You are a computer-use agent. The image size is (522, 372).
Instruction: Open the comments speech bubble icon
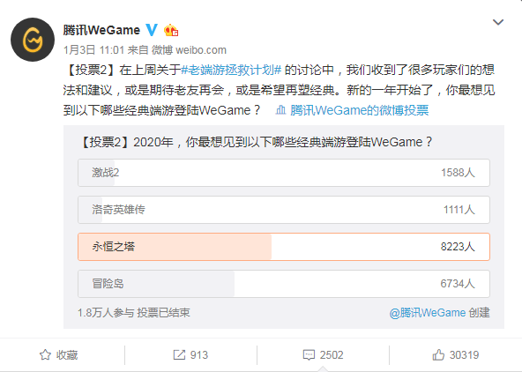309,355
